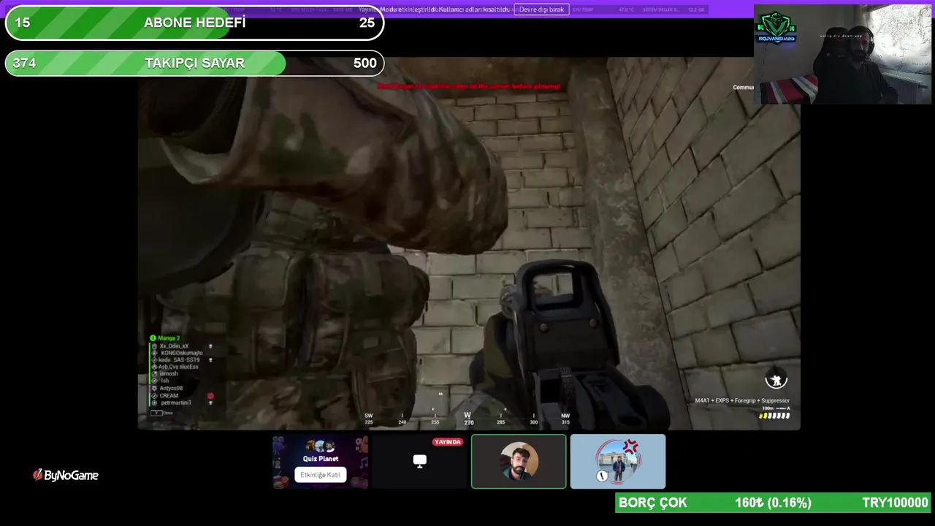Click the red anger symbol on the avatar
935x526 pixels.
[630, 446]
